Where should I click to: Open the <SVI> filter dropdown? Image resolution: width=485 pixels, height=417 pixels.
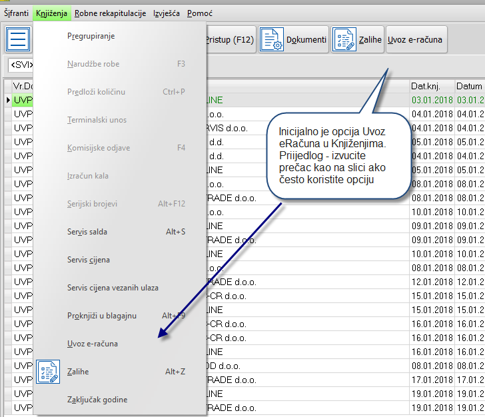(20, 65)
